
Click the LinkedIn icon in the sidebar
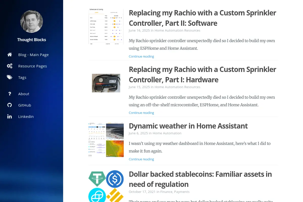pos(10,116)
